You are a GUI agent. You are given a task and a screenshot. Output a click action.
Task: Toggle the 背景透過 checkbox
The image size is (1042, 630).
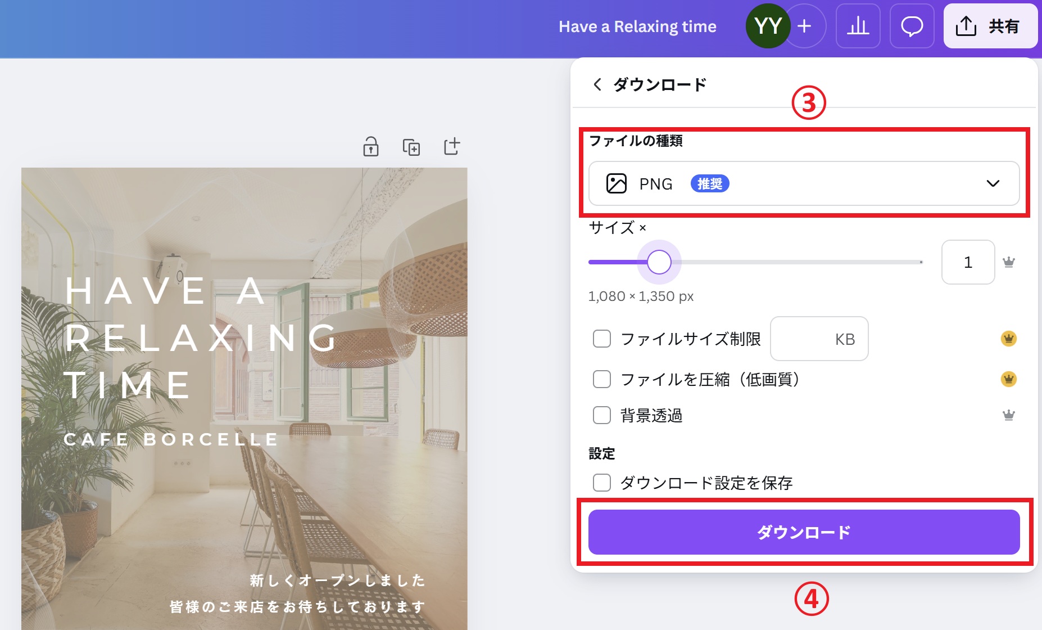click(x=602, y=415)
